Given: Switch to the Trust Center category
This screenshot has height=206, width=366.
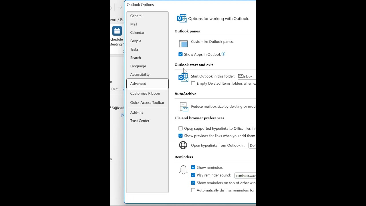Looking at the screenshot, I should (148, 120).
